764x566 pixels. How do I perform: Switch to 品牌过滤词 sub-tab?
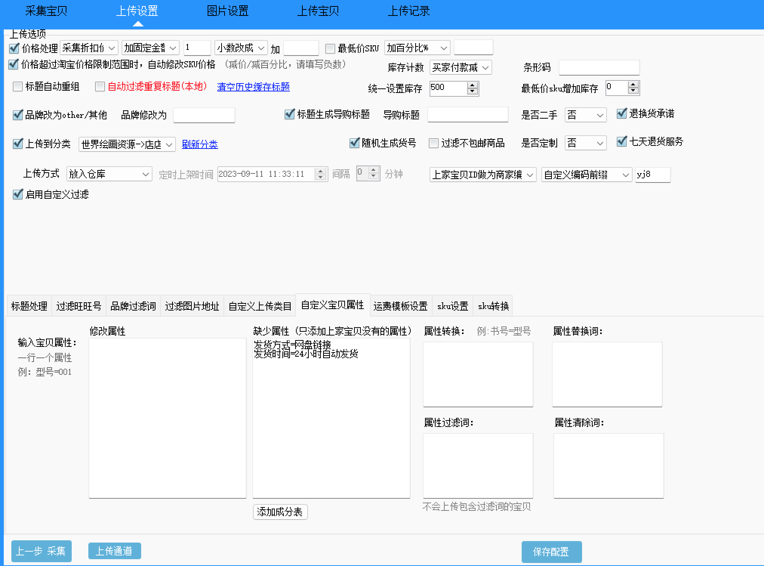coord(133,306)
